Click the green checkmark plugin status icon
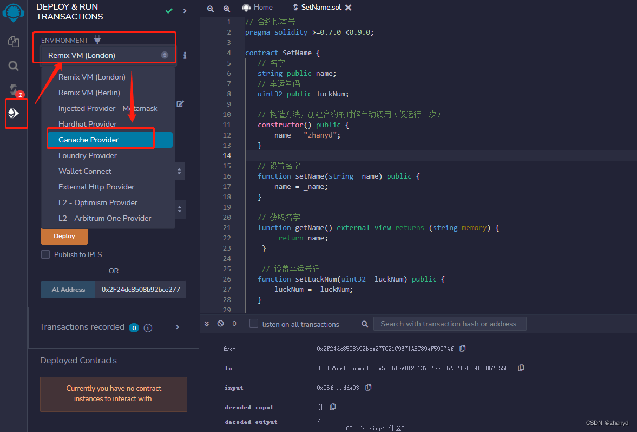The height and width of the screenshot is (432, 637). coord(169,11)
